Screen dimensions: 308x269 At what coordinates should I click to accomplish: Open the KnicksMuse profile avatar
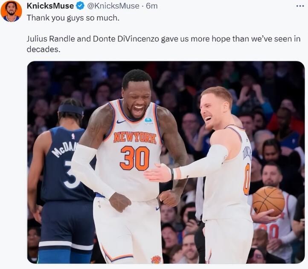pyautogui.click(x=11, y=12)
